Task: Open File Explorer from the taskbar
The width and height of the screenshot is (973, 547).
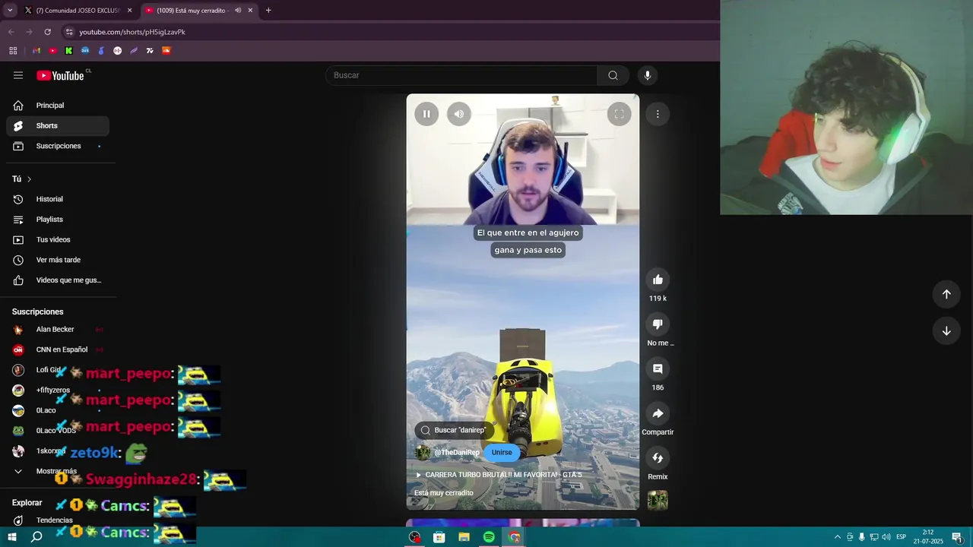Action: 464,537
